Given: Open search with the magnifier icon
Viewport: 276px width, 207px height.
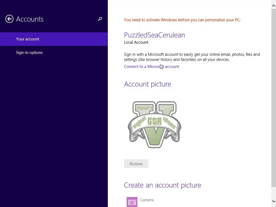Looking at the screenshot, I should pyautogui.click(x=100, y=19).
